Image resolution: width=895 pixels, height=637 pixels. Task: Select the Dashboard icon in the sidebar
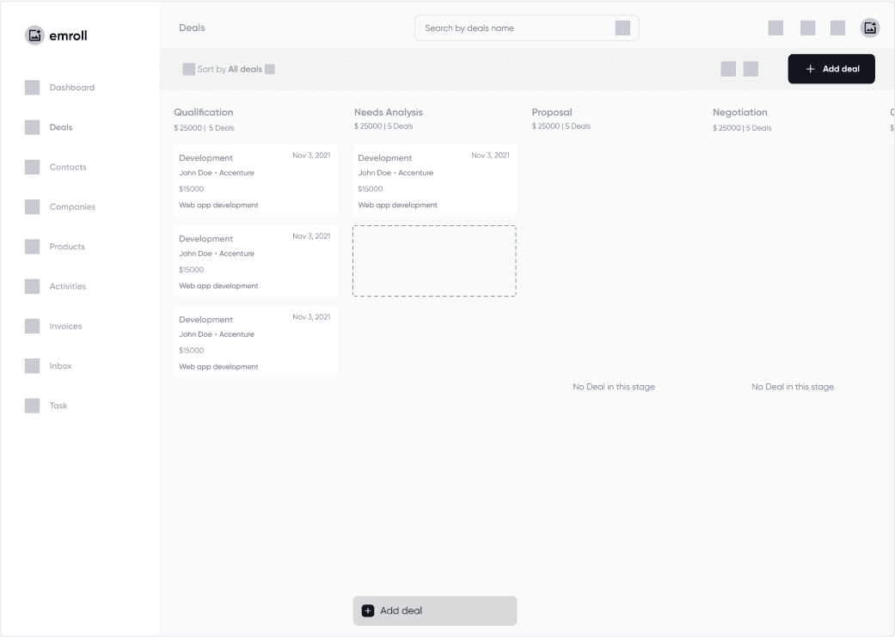[32, 87]
